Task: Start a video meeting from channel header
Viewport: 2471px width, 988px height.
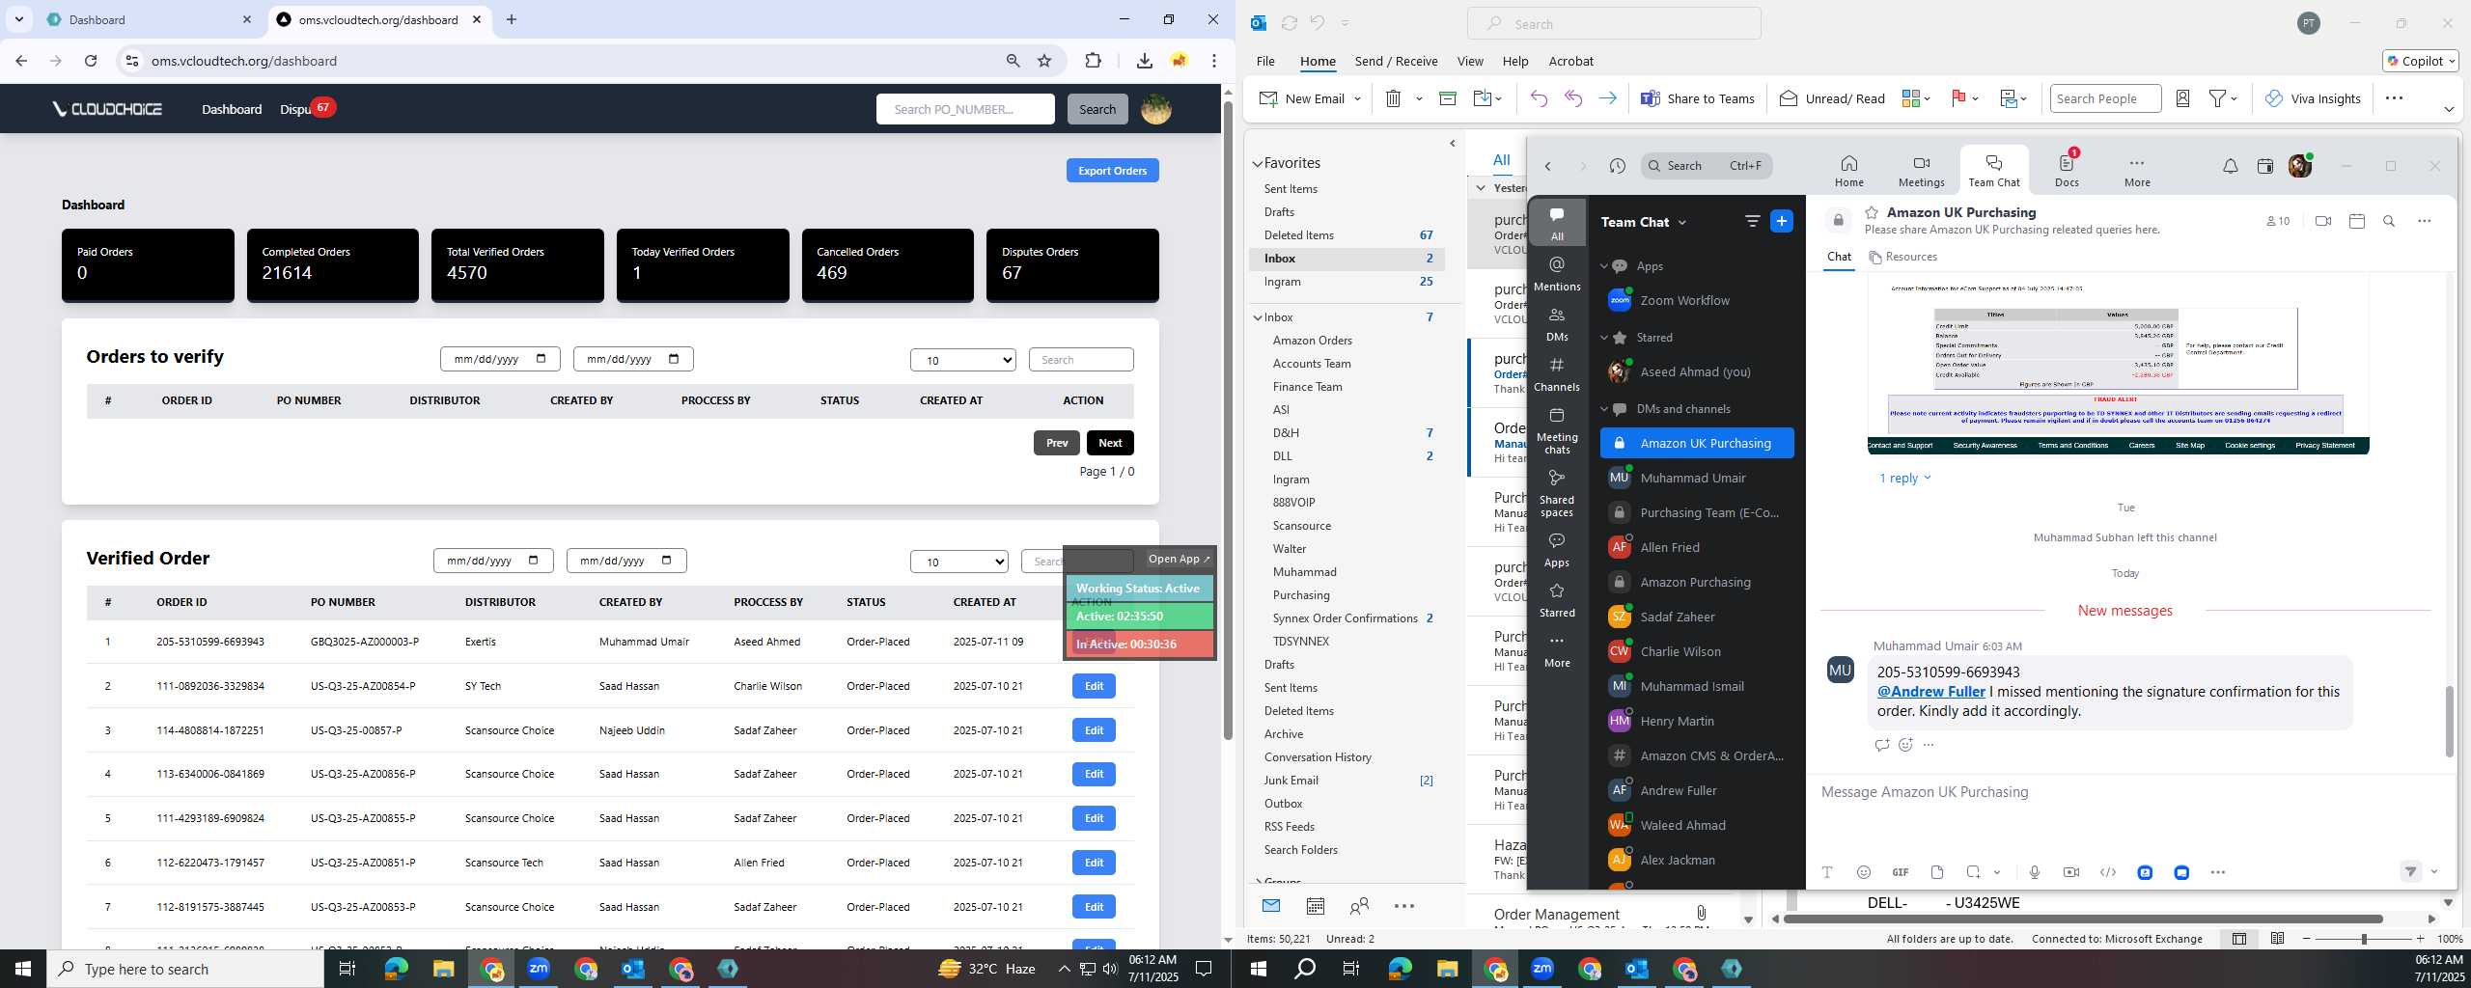Action: [x=2322, y=221]
